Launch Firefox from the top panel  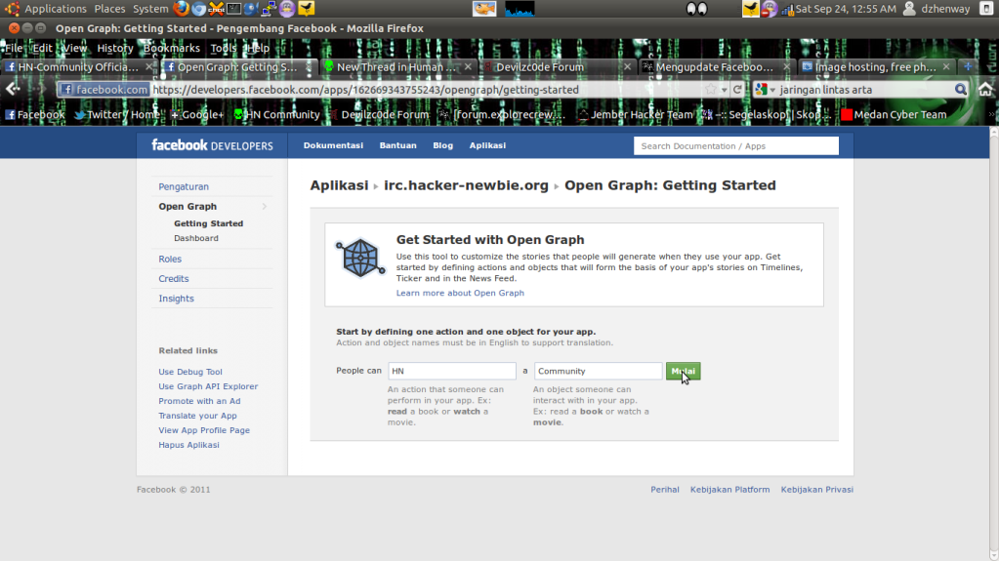click(181, 8)
